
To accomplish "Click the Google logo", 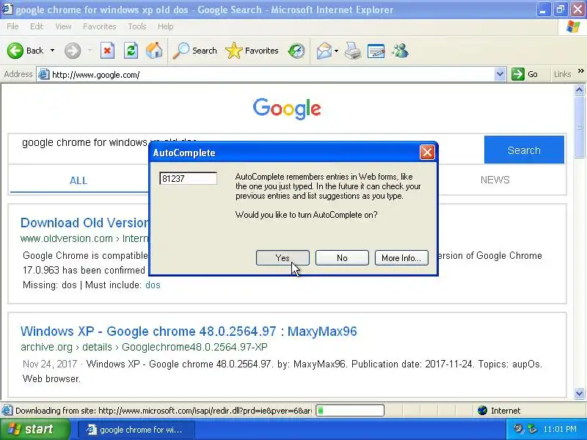I will [x=287, y=109].
